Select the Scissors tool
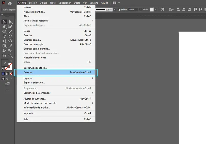This screenshot has height=144, width=206. 4,41
